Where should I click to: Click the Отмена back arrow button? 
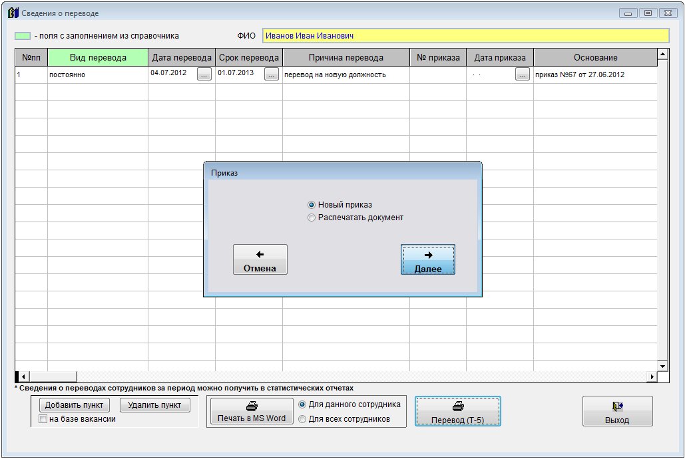coord(260,259)
